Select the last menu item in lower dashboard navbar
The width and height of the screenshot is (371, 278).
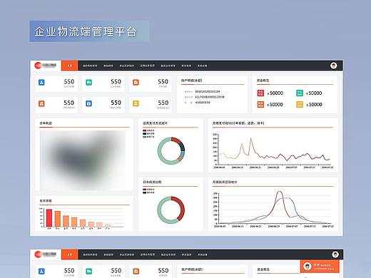click(x=203, y=254)
